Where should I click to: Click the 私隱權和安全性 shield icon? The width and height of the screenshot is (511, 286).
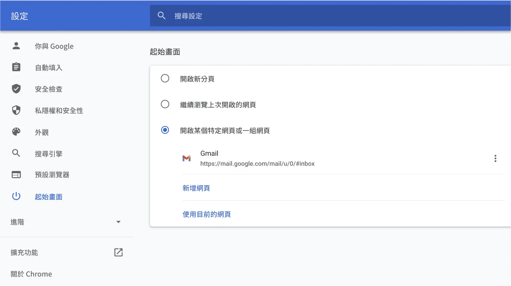tap(16, 111)
